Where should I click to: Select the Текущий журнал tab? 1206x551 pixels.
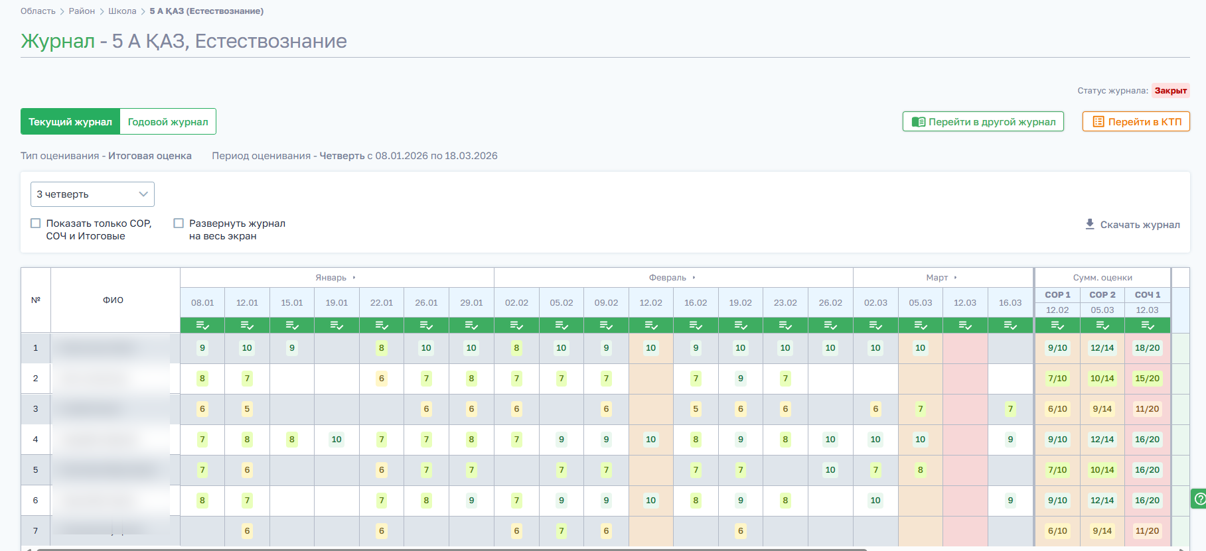tap(70, 121)
